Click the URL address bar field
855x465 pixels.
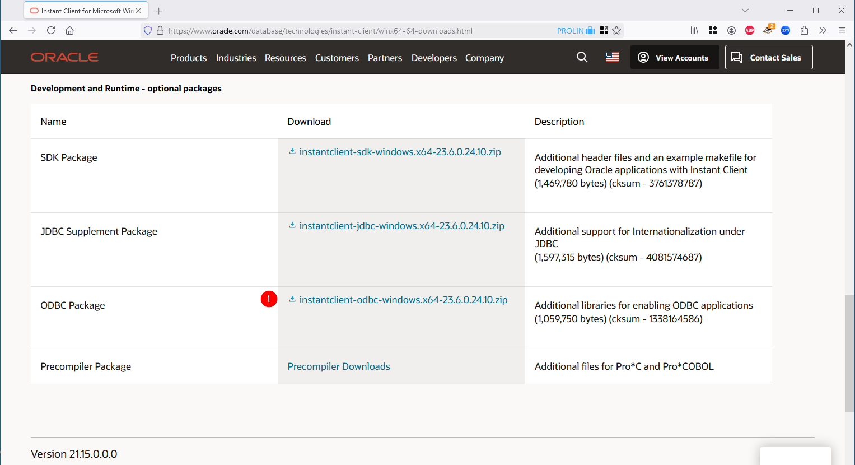click(358, 31)
